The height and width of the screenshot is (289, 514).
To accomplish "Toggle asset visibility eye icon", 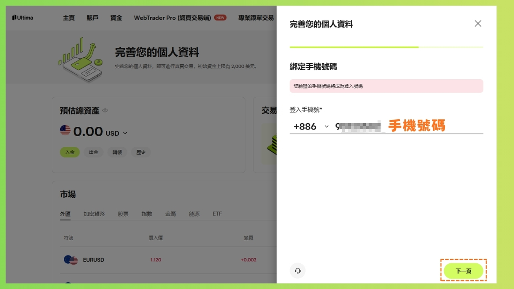I will [105, 110].
